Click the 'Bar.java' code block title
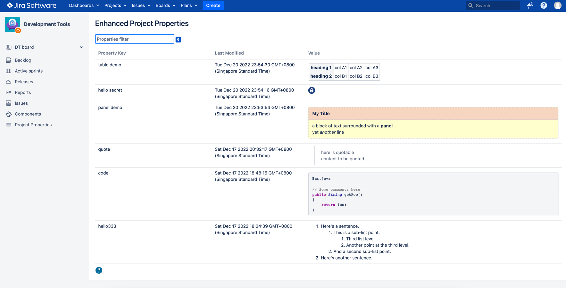The image size is (566, 288). pyautogui.click(x=321, y=179)
